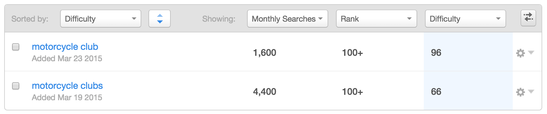547x114 pixels.
Task: Click the swap columns arrows icon
Action: coord(528,18)
